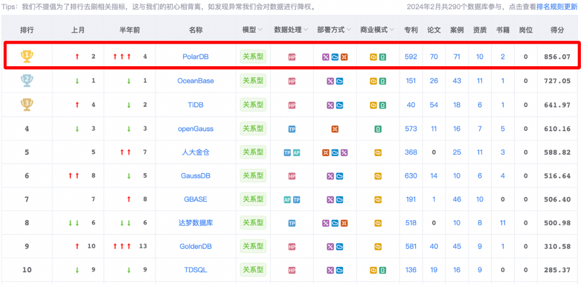Click the 排行 column header
Screen dimensions: 581x284
pyautogui.click(x=27, y=30)
